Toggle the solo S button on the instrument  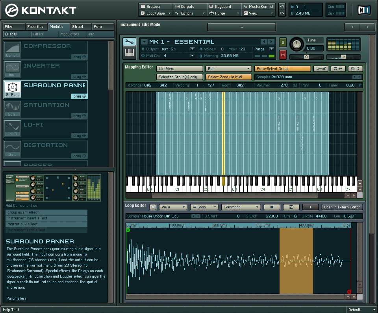coord(283,42)
